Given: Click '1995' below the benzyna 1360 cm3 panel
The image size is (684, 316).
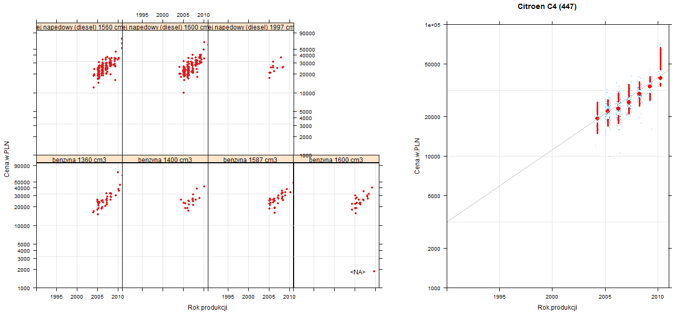Looking at the screenshot, I should tap(57, 297).
